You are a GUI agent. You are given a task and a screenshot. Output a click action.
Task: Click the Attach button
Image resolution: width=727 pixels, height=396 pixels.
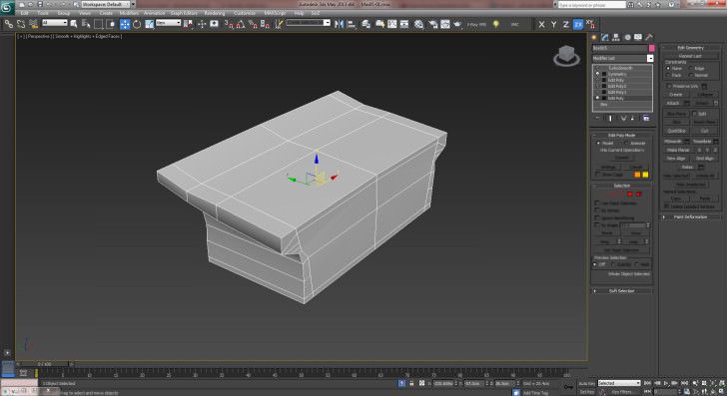[x=673, y=104]
